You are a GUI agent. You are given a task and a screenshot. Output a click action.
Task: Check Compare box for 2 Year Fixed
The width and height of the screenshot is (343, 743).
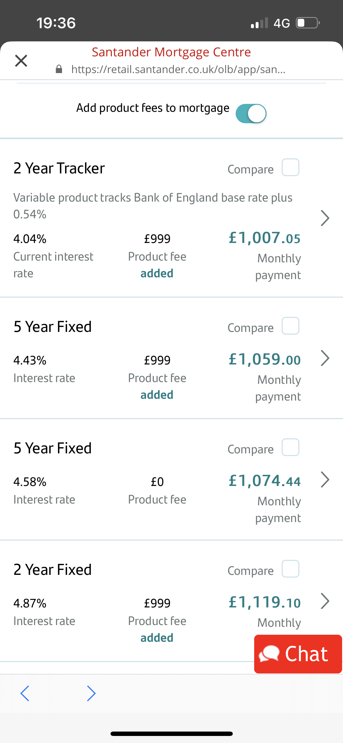[x=290, y=569]
